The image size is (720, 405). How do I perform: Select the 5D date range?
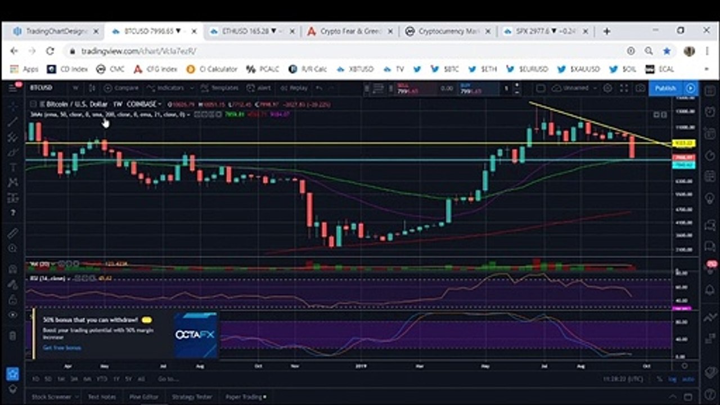click(x=48, y=379)
